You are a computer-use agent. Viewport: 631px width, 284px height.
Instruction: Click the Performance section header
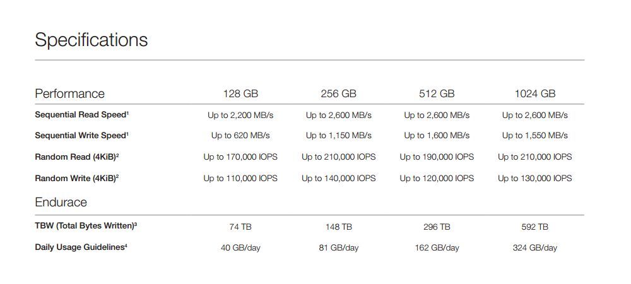click(x=69, y=93)
